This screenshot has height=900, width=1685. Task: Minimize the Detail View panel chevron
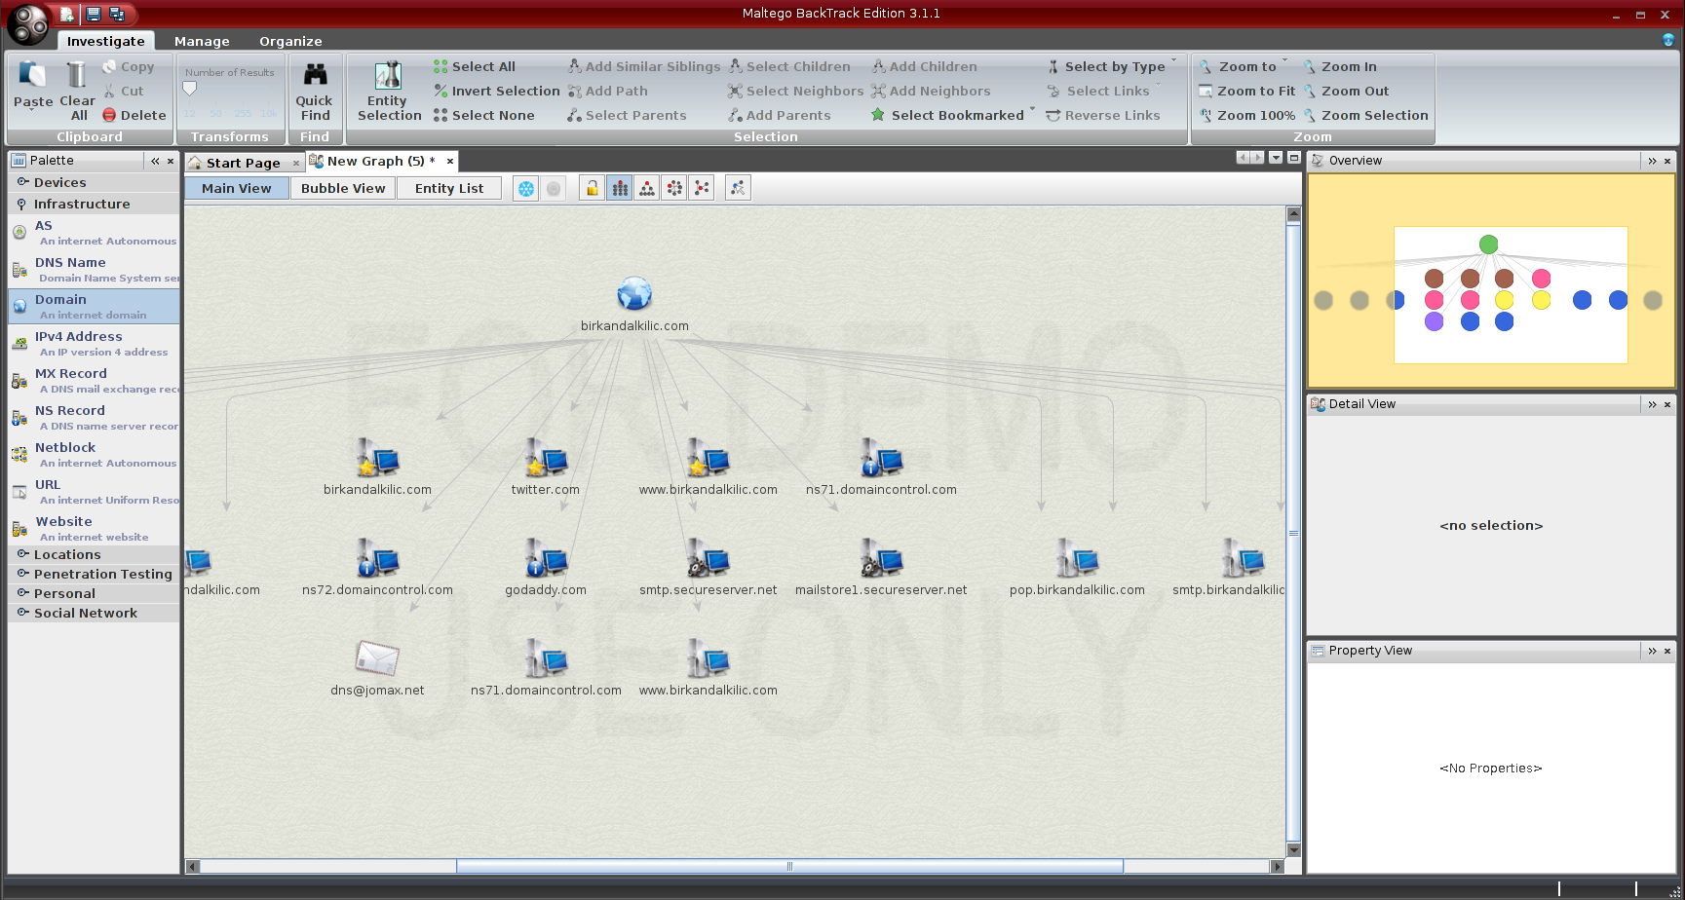(1652, 404)
